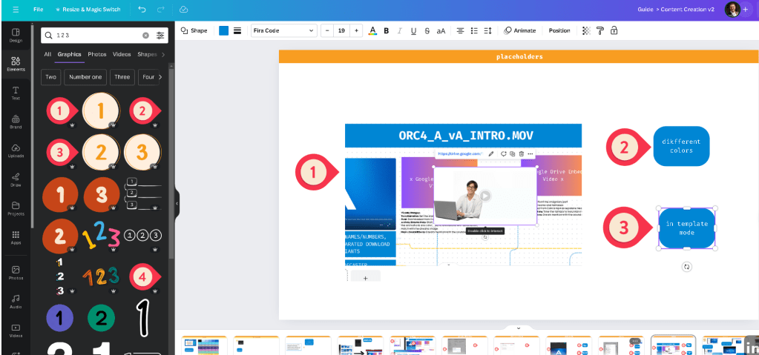Screen dimensions: 759x355
Task: Open the transparency control
Action: [x=587, y=30]
